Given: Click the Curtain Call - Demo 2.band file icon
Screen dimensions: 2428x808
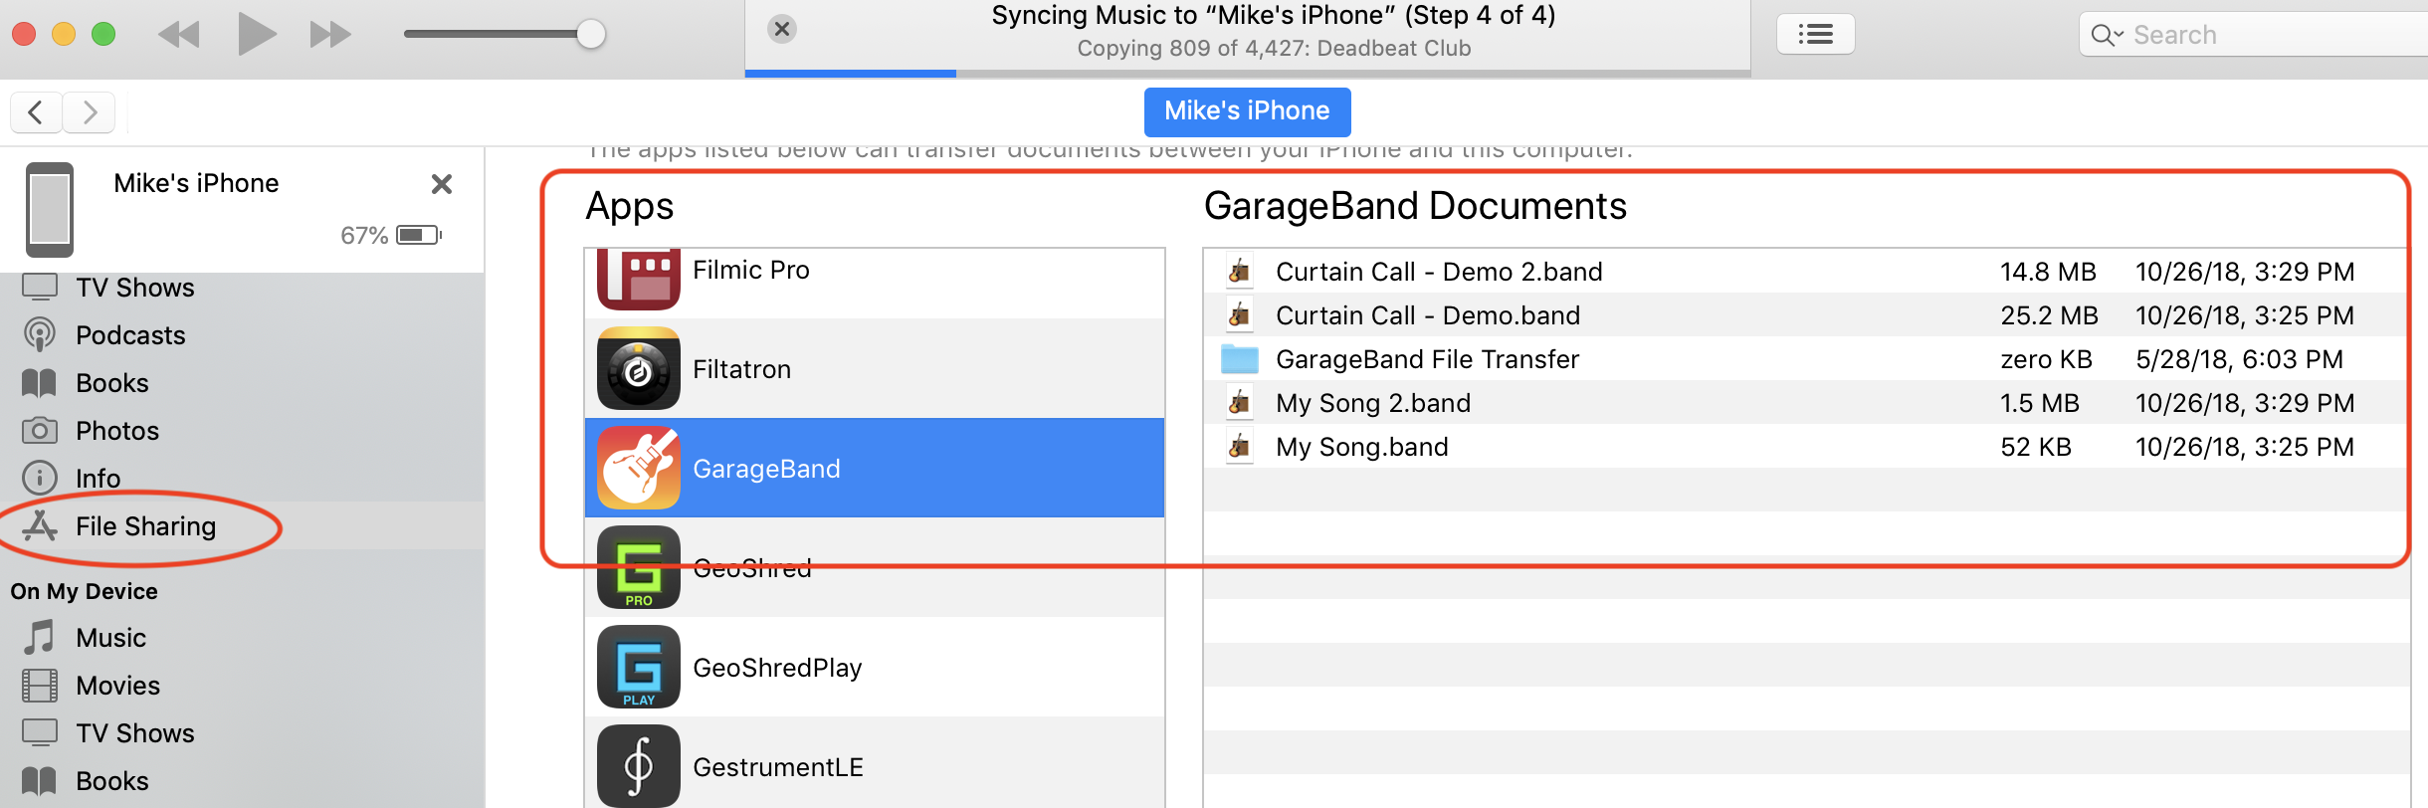Looking at the screenshot, I should (x=1240, y=271).
